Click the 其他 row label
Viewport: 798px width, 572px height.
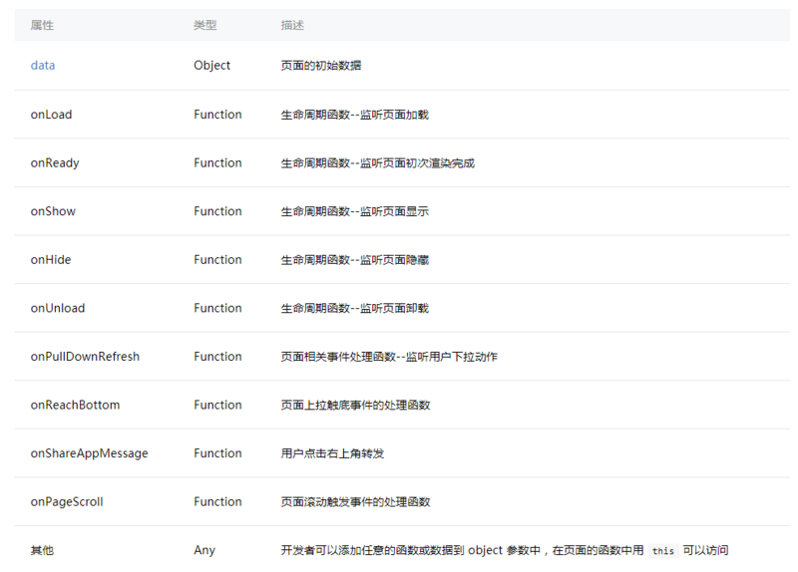click(x=42, y=550)
